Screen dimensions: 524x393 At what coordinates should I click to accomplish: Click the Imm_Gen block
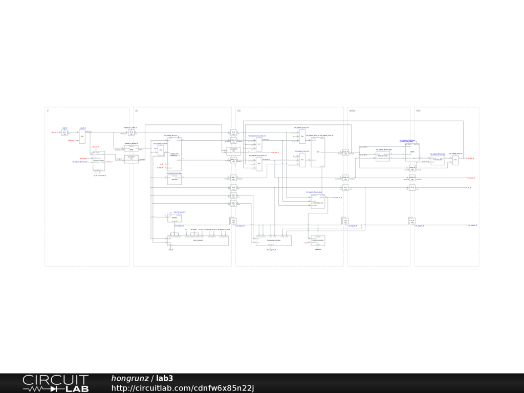[174, 180]
